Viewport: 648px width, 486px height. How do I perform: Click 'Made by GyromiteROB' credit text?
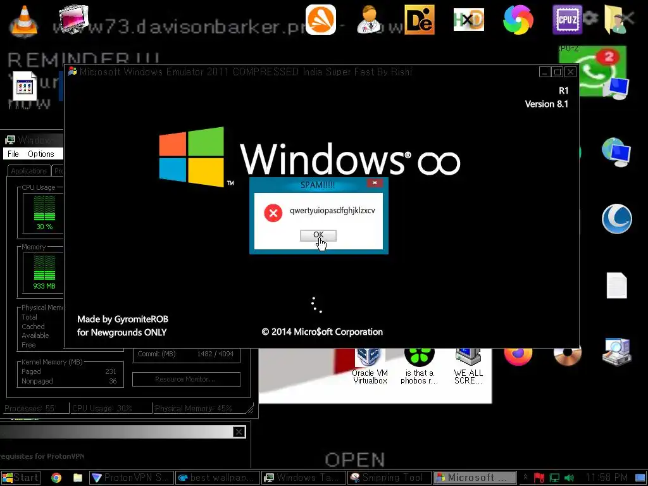(123, 319)
